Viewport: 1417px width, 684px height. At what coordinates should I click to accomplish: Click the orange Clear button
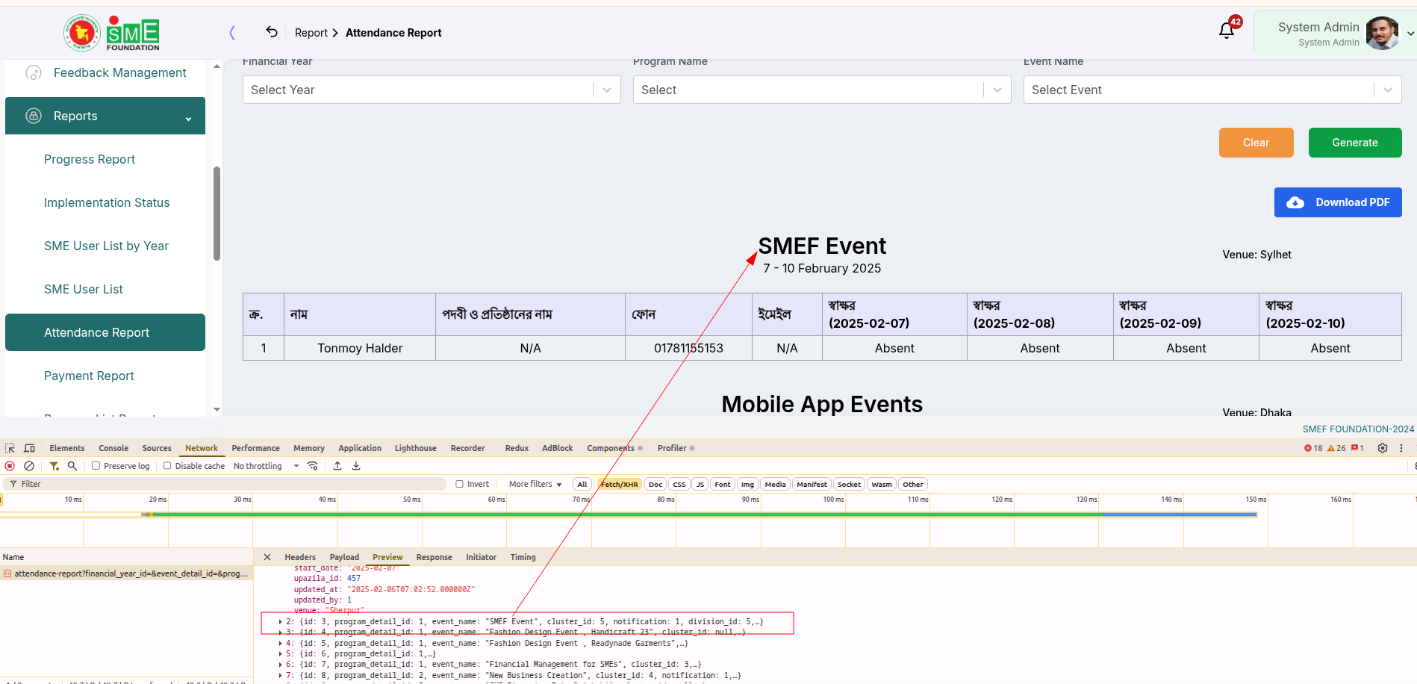(1256, 143)
